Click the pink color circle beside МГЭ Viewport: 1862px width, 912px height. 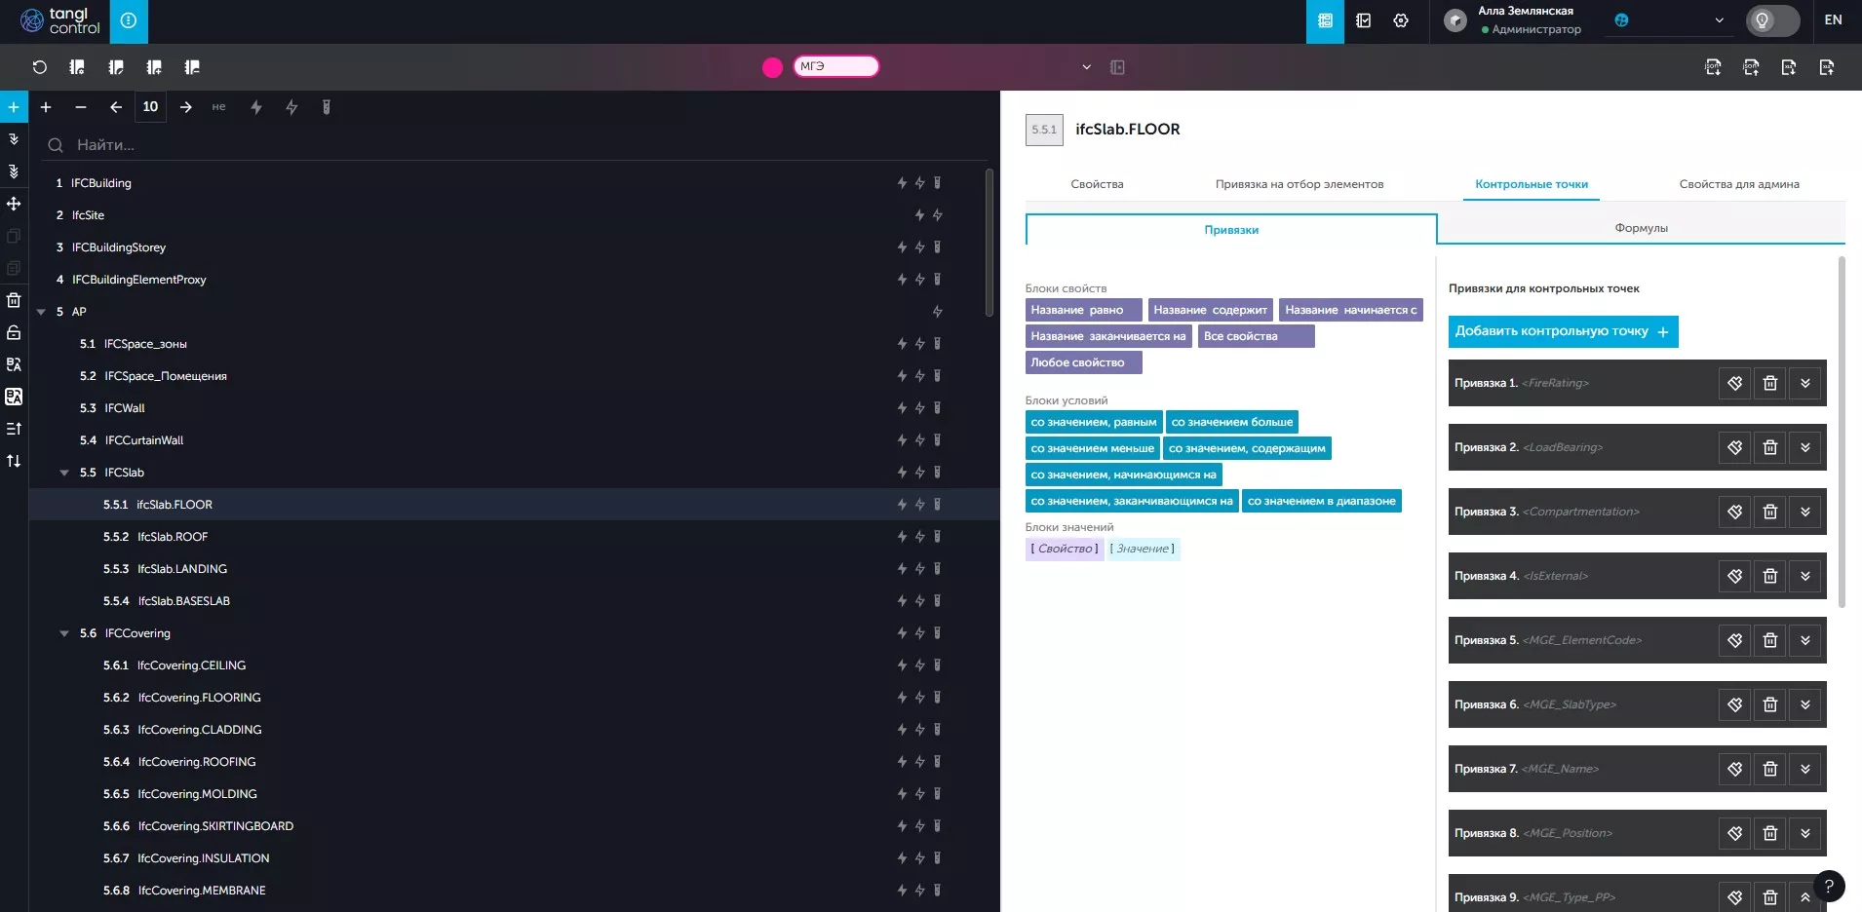(x=772, y=67)
